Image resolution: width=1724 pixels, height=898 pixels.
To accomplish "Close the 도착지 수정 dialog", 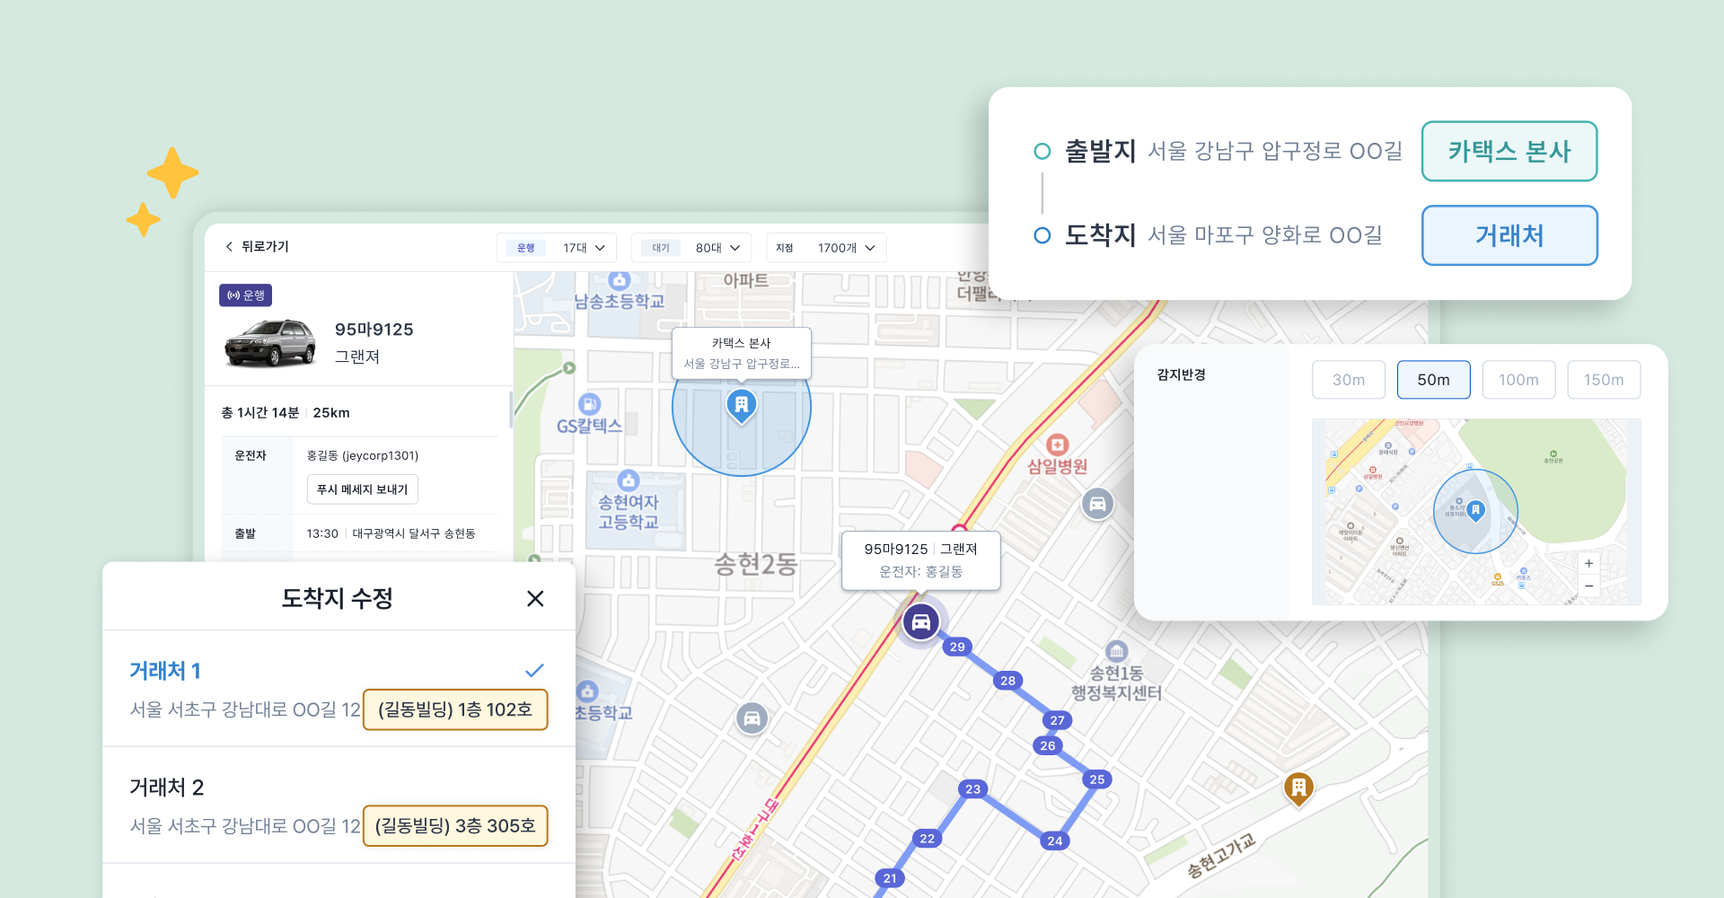I will 535,598.
